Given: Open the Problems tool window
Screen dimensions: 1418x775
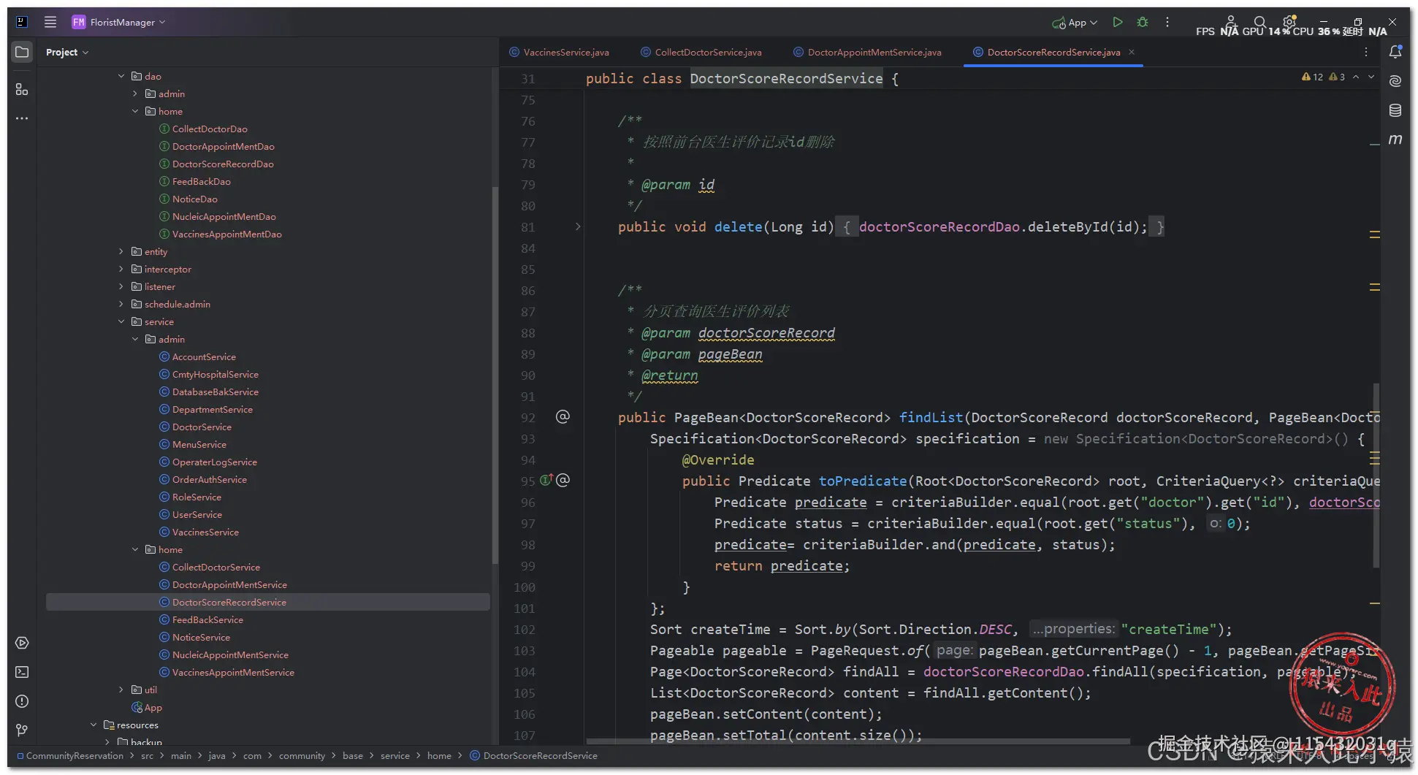Looking at the screenshot, I should pos(22,701).
